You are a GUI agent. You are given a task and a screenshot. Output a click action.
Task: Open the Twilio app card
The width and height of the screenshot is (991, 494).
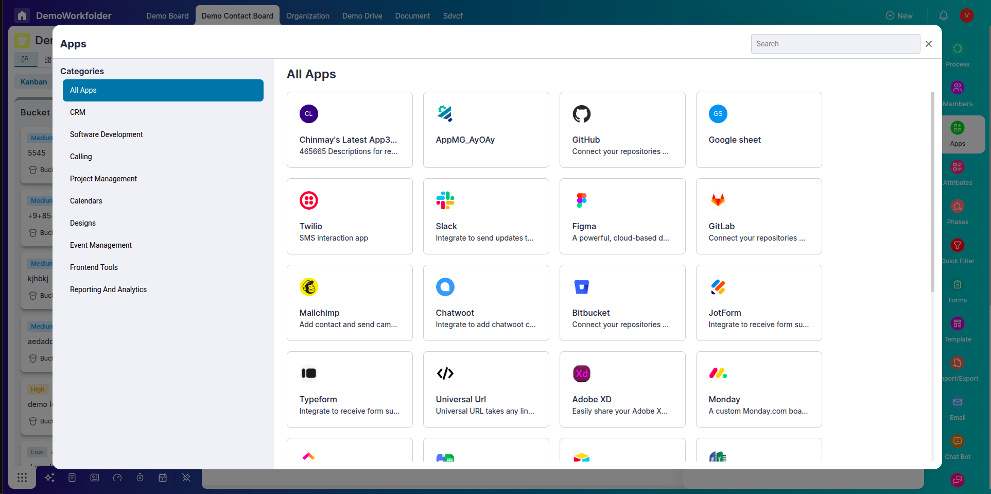click(x=350, y=216)
